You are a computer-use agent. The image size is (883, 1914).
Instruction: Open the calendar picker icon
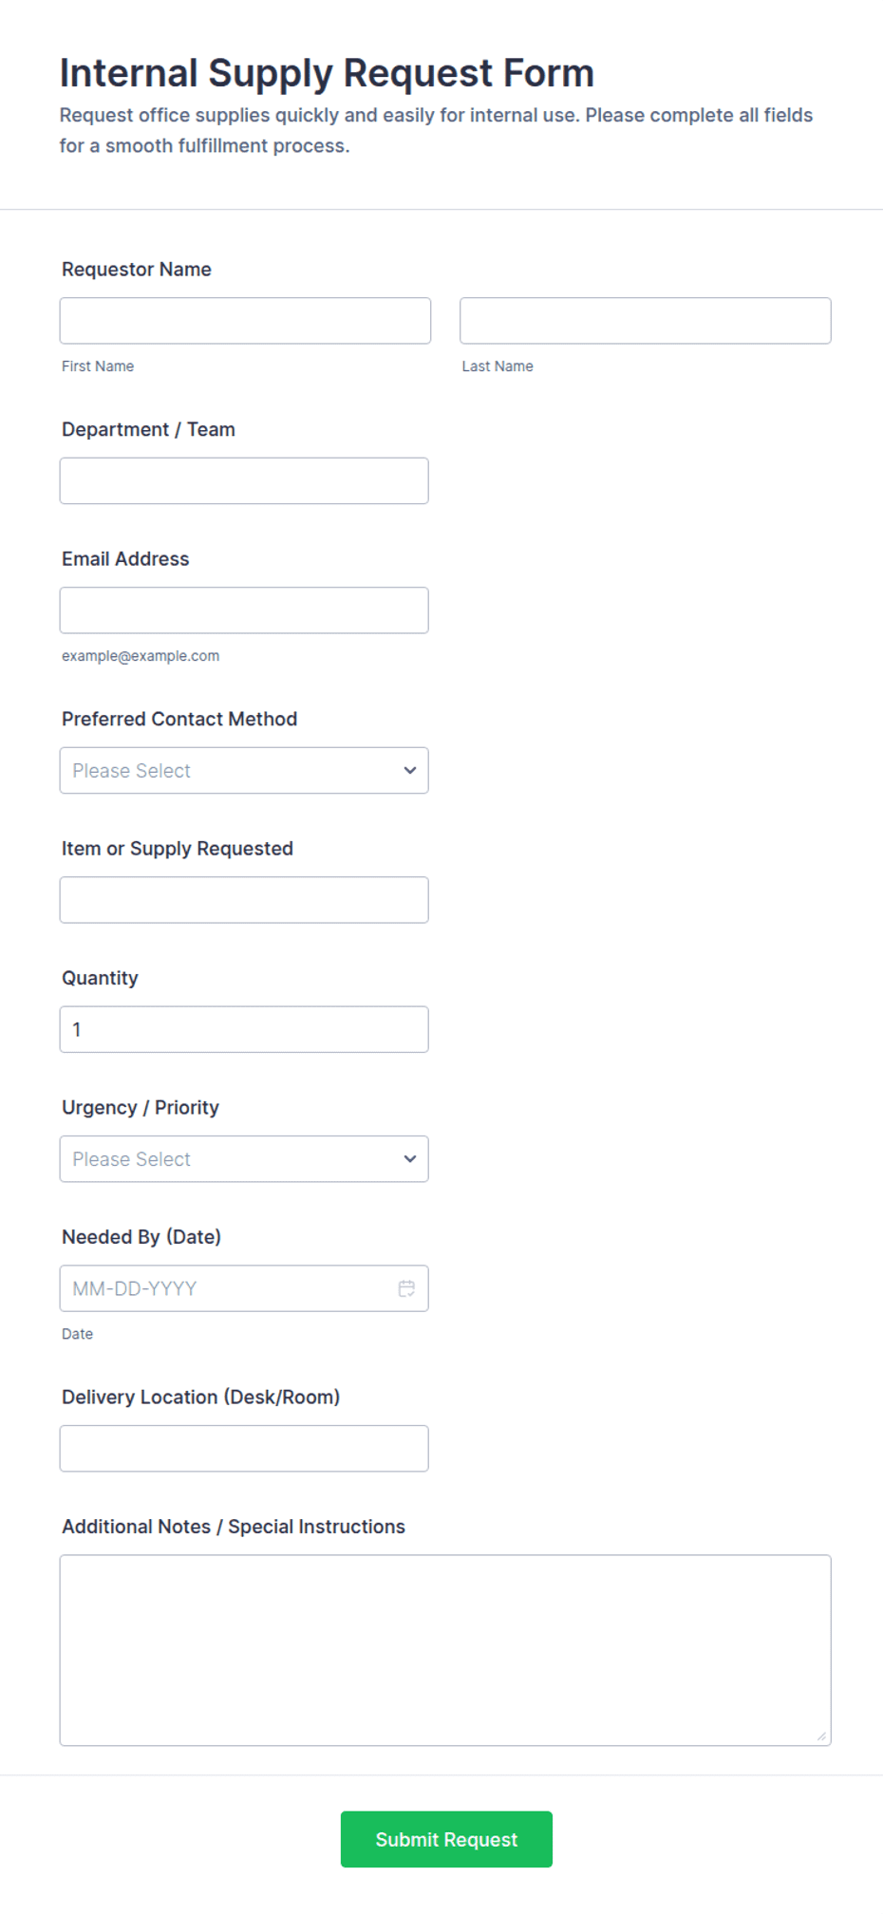coord(406,1288)
